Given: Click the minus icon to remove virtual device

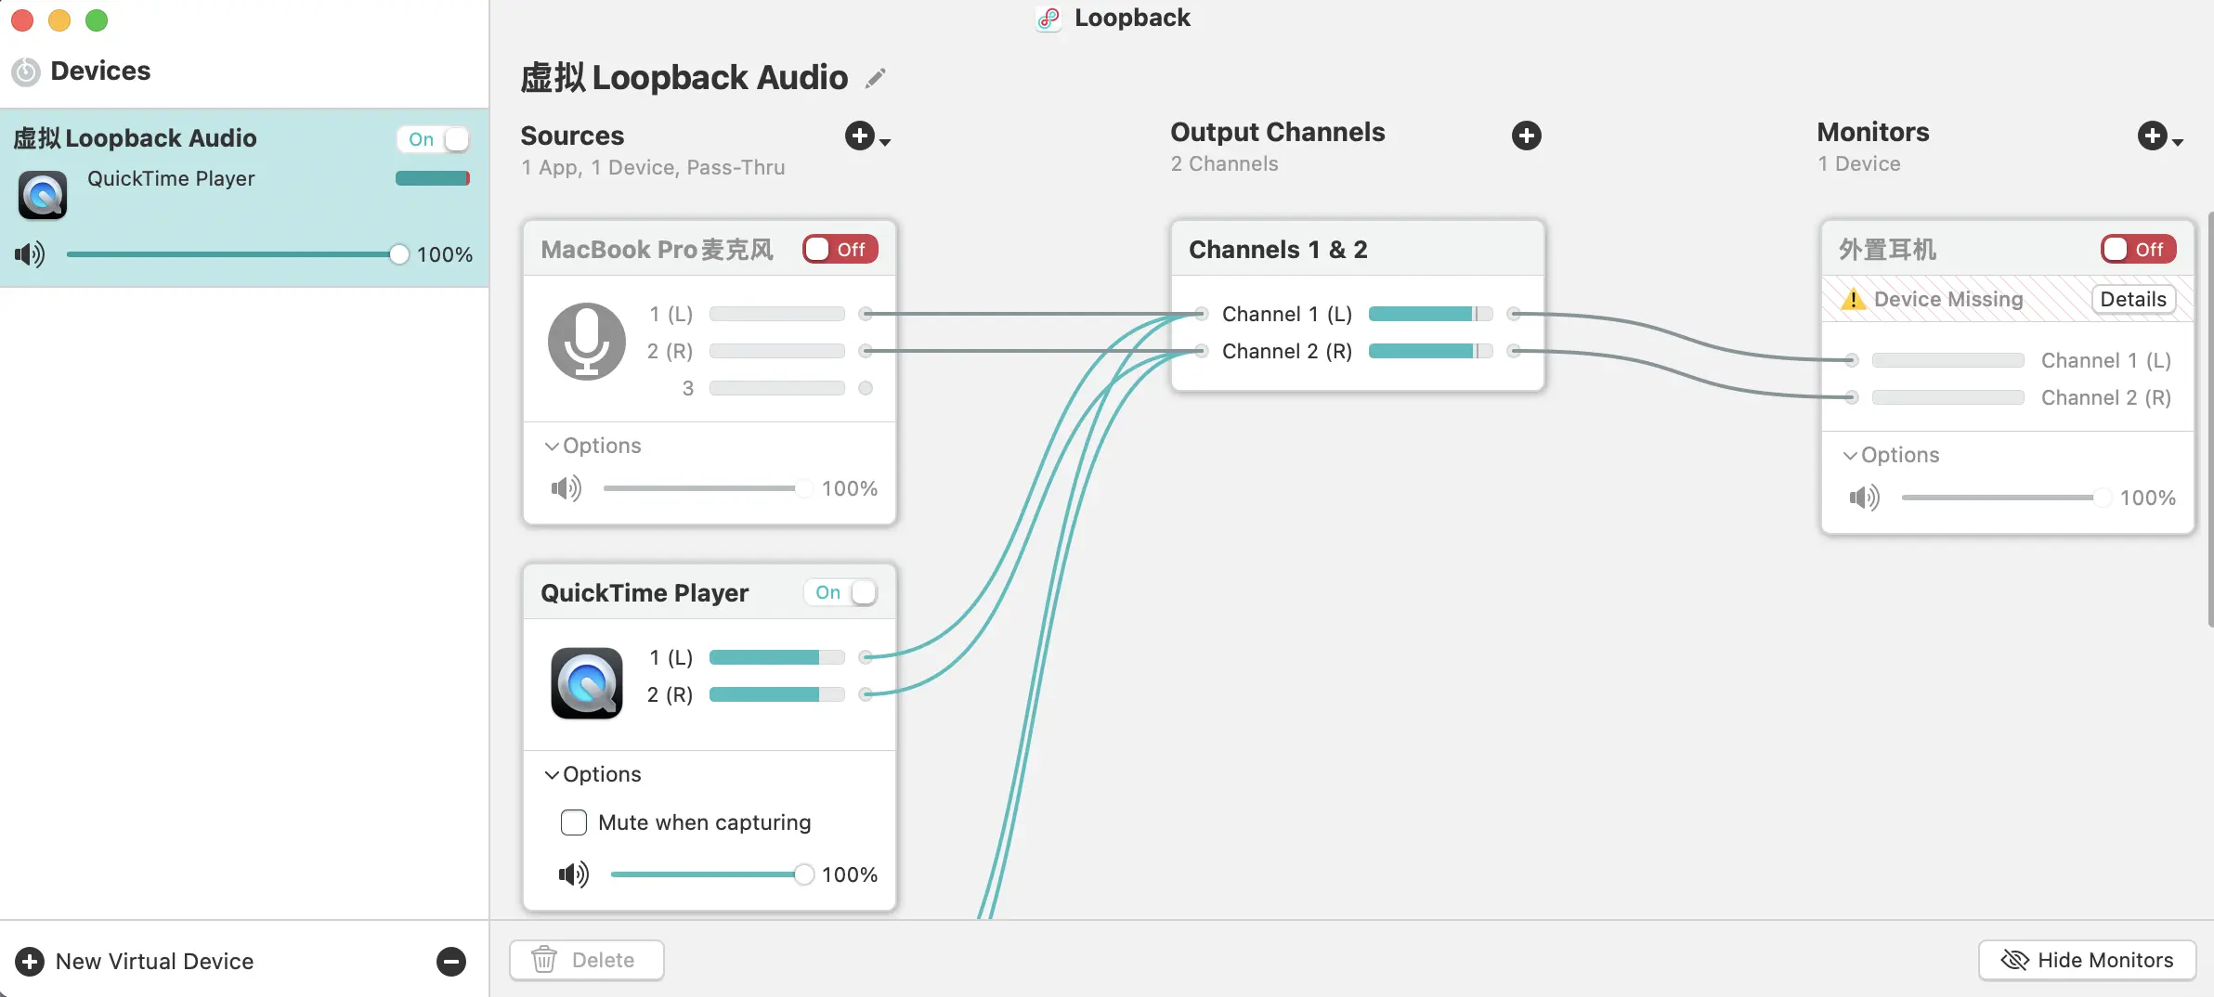Looking at the screenshot, I should [x=451, y=962].
